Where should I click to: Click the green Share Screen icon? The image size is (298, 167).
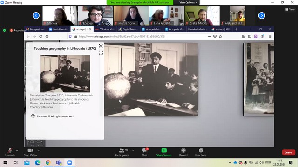pyautogui.click(x=164, y=150)
